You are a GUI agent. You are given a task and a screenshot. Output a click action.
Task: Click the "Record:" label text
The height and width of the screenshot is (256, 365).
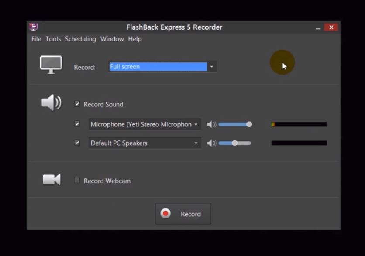click(x=85, y=68)
